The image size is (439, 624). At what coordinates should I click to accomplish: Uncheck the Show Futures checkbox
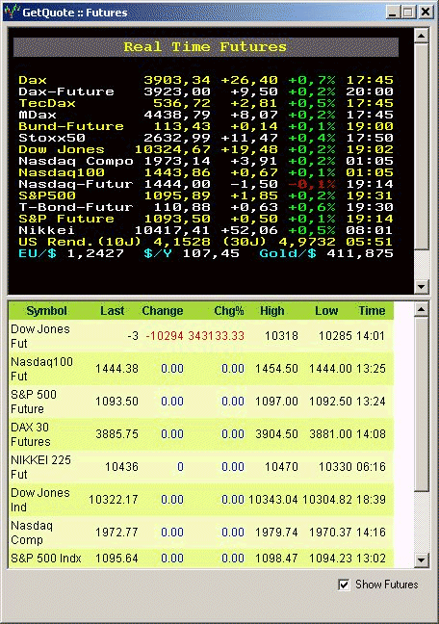[344, 585]
